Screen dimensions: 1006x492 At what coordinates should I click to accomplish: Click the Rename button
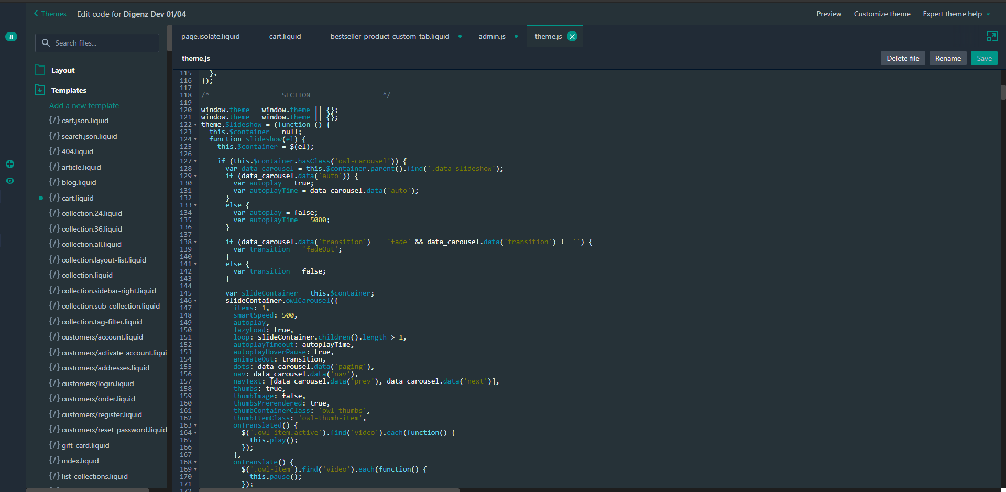tap(947, 58)
